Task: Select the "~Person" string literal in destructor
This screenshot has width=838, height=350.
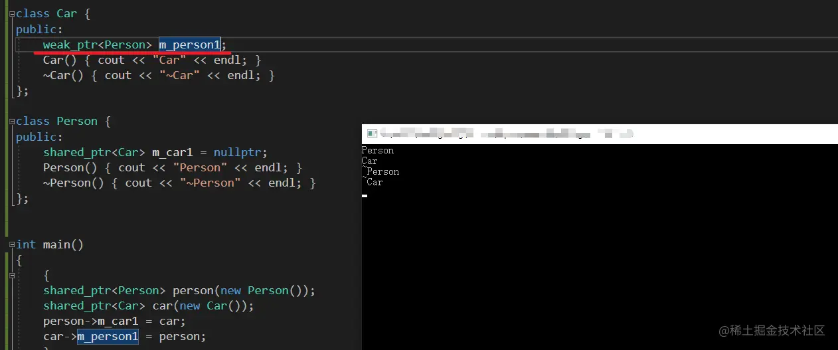Action: click(x=210, y=183)
